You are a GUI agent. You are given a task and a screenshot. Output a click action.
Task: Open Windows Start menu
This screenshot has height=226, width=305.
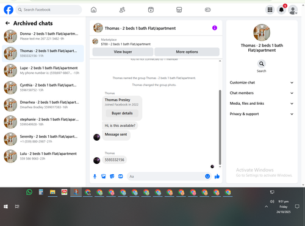(5, 207)
